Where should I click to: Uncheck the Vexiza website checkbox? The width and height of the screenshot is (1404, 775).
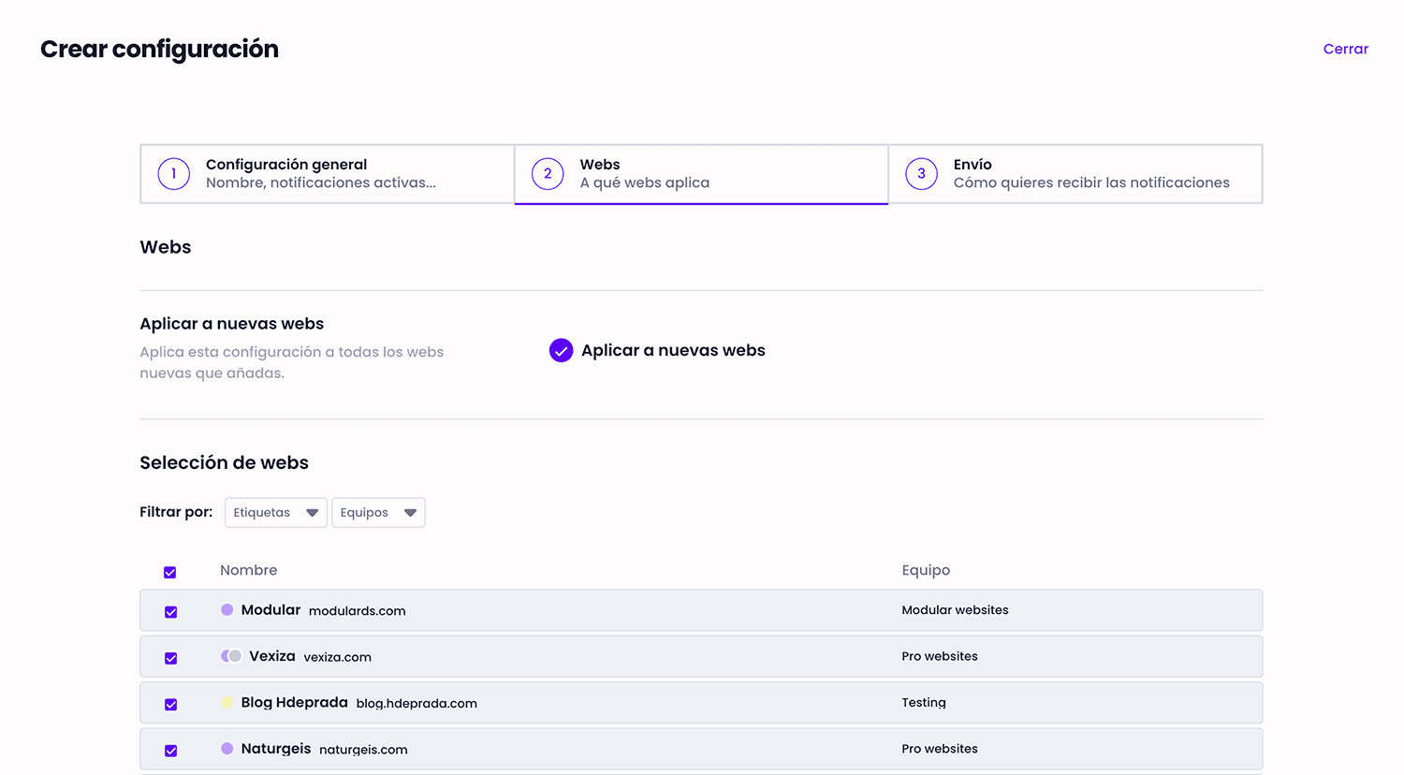point(170,658)
